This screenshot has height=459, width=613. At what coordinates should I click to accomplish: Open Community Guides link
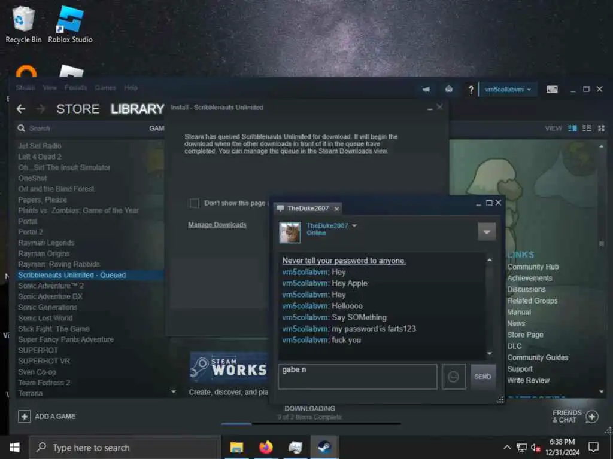[538, 357]
